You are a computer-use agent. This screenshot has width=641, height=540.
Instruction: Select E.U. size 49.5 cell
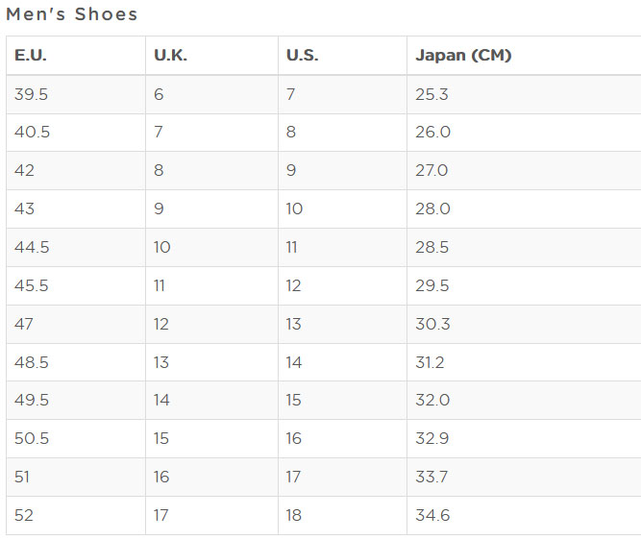click(x=32, y=400)
